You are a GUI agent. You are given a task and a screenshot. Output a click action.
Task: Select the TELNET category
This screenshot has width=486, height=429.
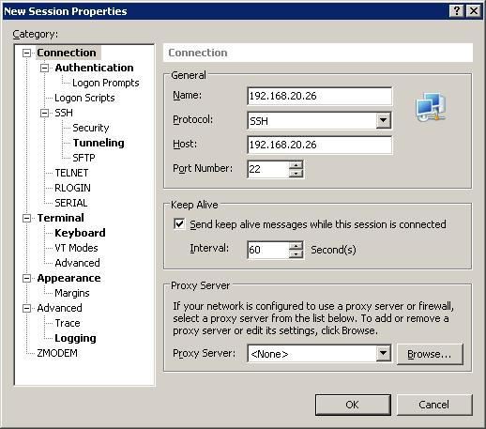(x=71, y=173)
